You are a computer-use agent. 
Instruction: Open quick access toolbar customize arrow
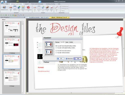click(x=24, y=15)
